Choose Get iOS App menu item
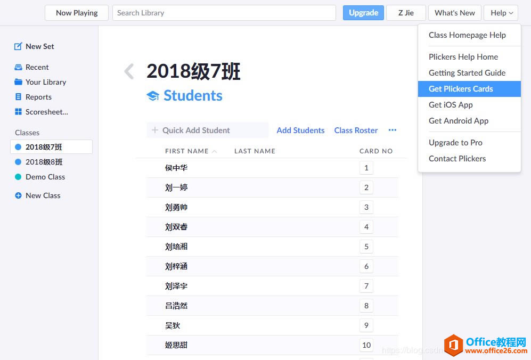Image resolution: width=531 pixels, height=360 pixels. click(x=451, y=105)
